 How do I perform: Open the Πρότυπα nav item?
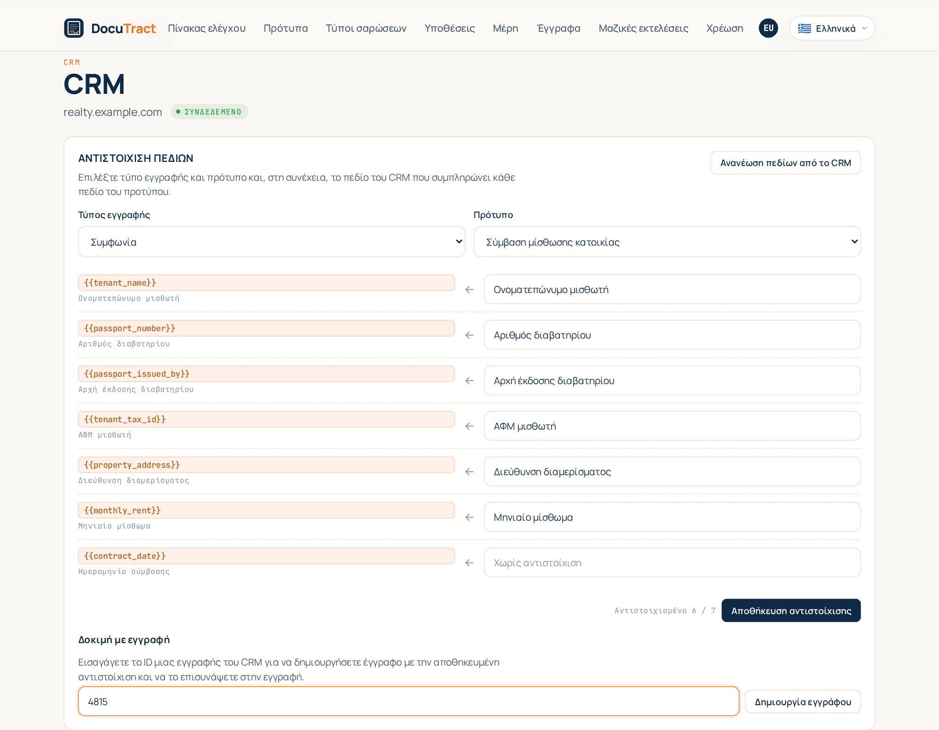pyautogui.click(x=285, y=29)
